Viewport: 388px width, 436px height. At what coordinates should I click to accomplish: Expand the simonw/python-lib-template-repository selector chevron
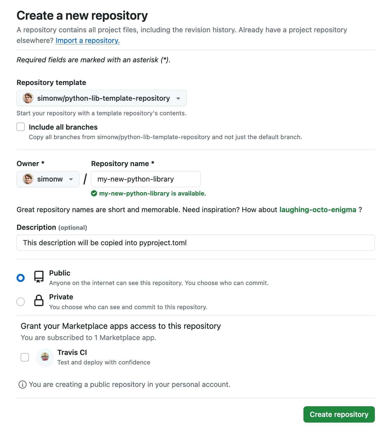pos(178,98)
